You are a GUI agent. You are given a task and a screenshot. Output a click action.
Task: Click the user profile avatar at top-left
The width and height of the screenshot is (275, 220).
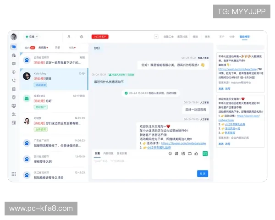[14, 37]
